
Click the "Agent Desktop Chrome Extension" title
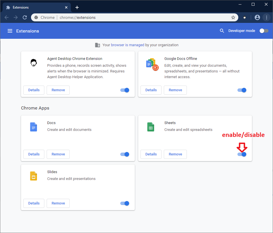[75, 59]
